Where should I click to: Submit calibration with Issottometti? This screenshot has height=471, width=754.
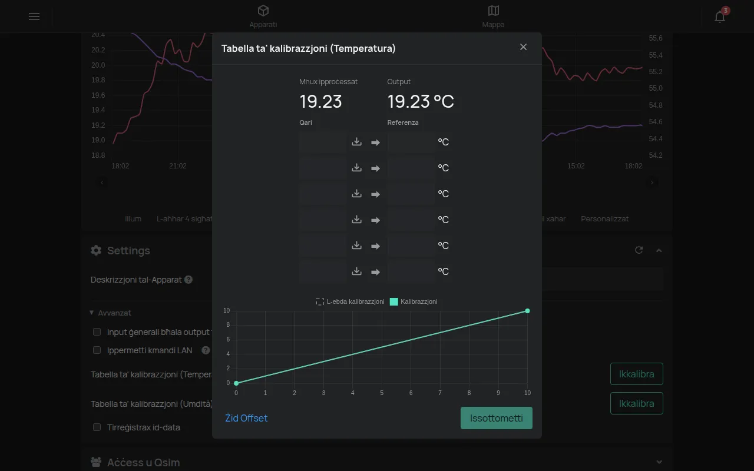coord(497,418)
